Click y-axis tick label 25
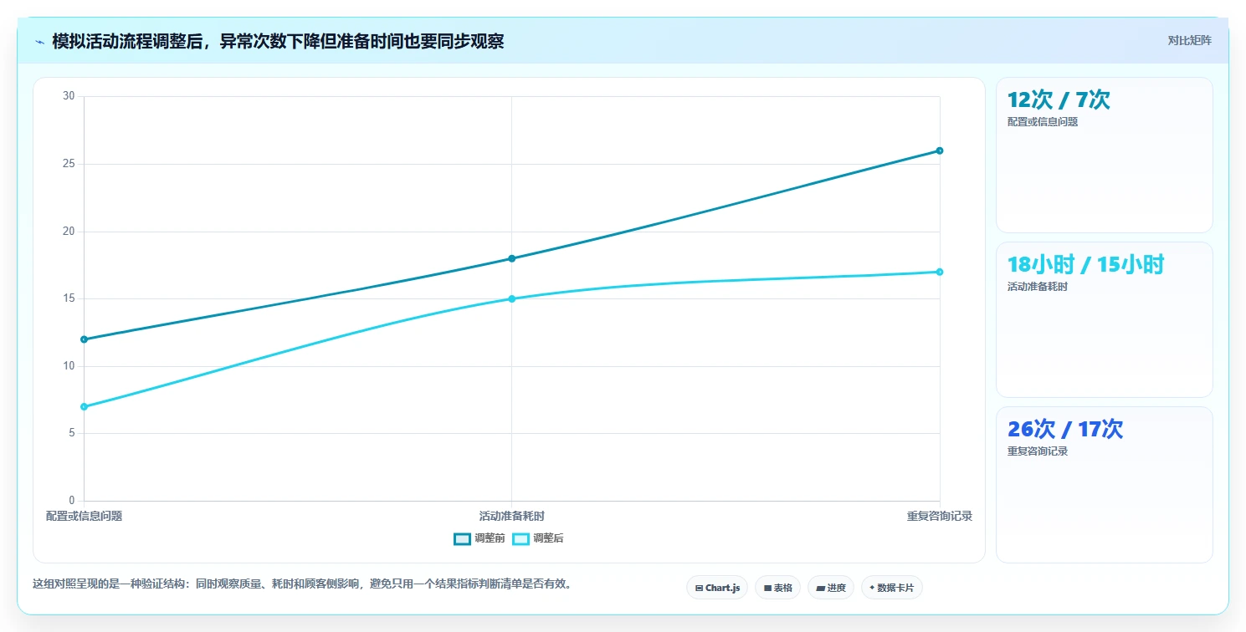The height and width of the screenshot is (632, 1246). 69,164
